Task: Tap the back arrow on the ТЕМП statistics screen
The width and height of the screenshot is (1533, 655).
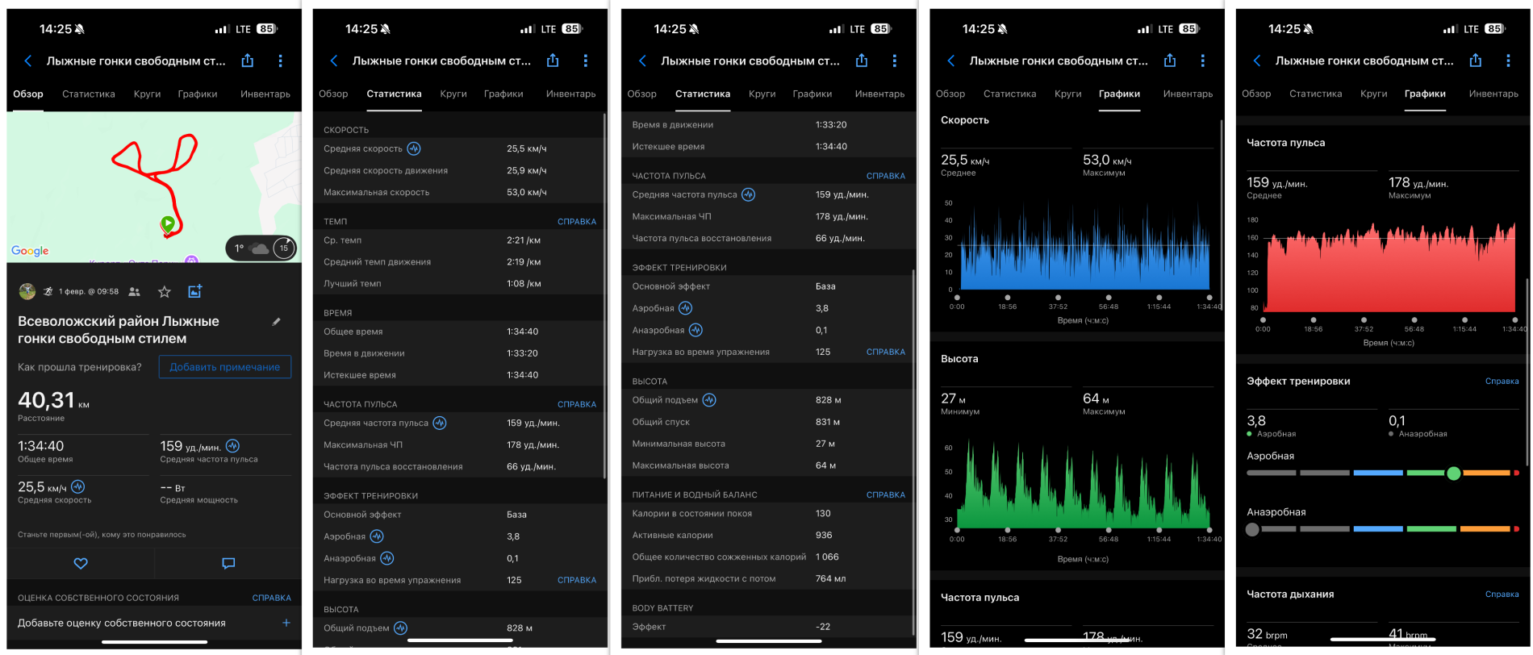Action: [x=334, y=61]
